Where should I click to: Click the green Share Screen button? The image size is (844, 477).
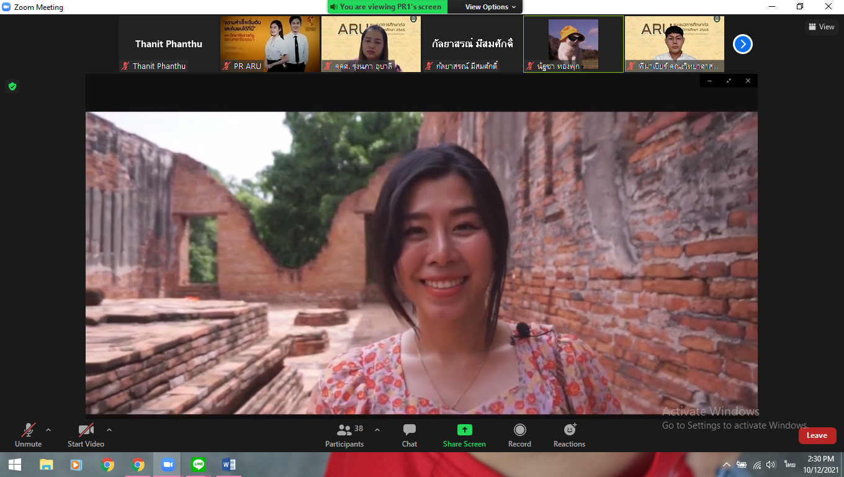[464, 435]
